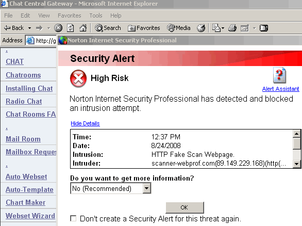Open the Auto Webset link
302x226 pixels.
[26, 176]
